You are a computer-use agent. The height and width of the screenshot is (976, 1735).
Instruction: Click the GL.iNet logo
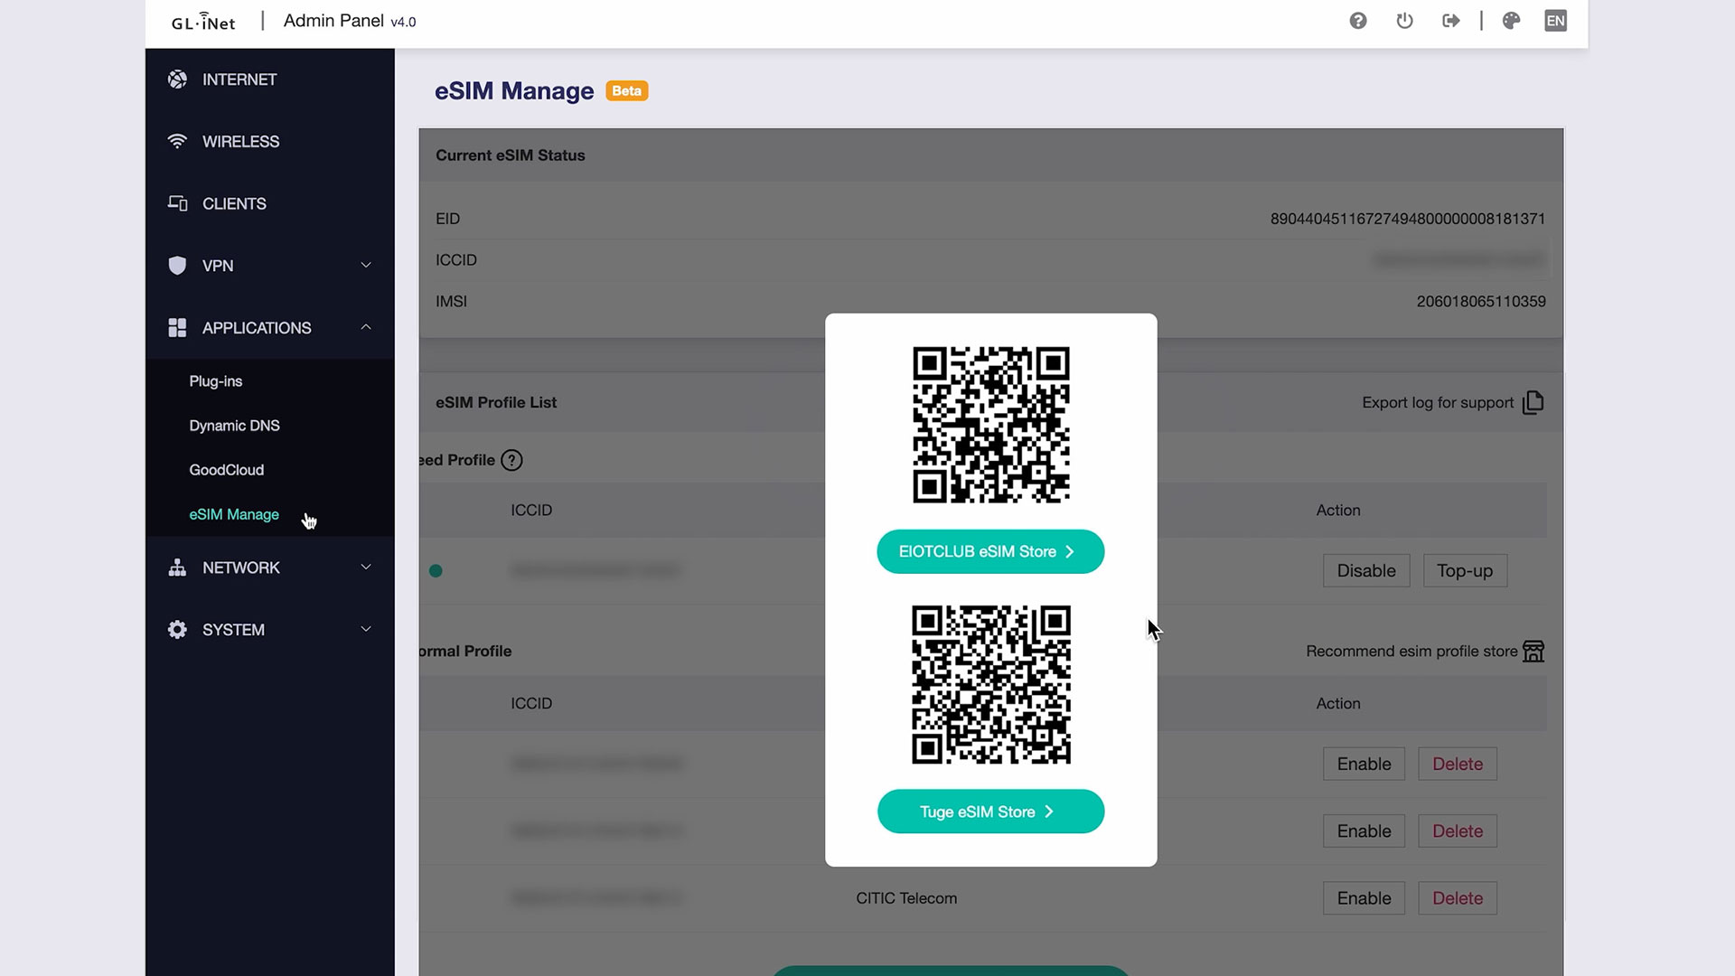click(203, 21)
